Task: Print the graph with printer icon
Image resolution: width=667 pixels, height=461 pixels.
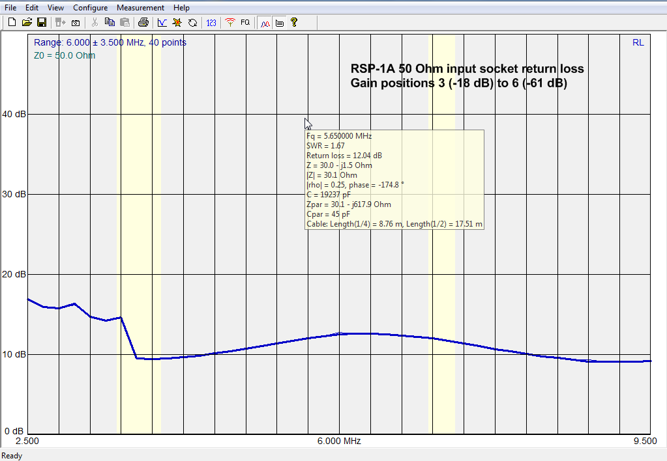Action: (143, 23)
